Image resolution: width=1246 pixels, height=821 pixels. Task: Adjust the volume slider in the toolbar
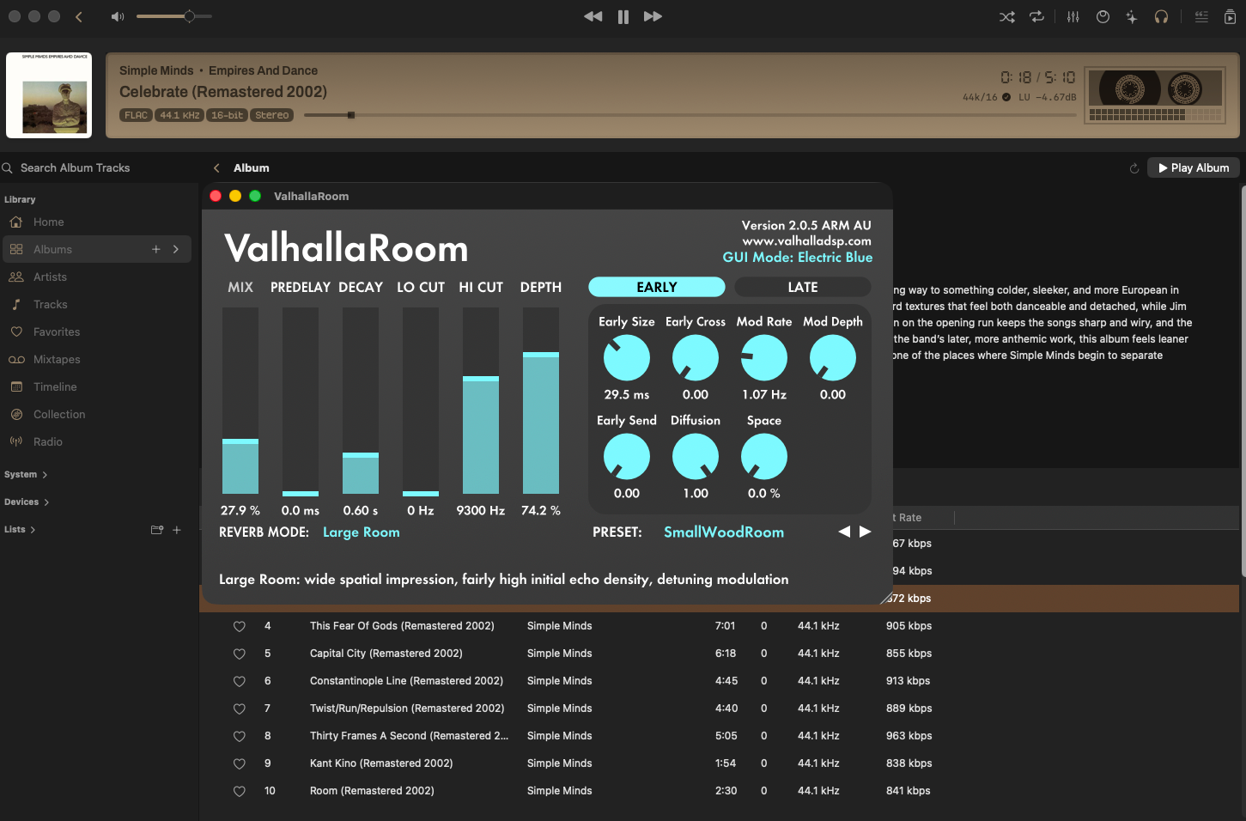[x=174, y=16]
